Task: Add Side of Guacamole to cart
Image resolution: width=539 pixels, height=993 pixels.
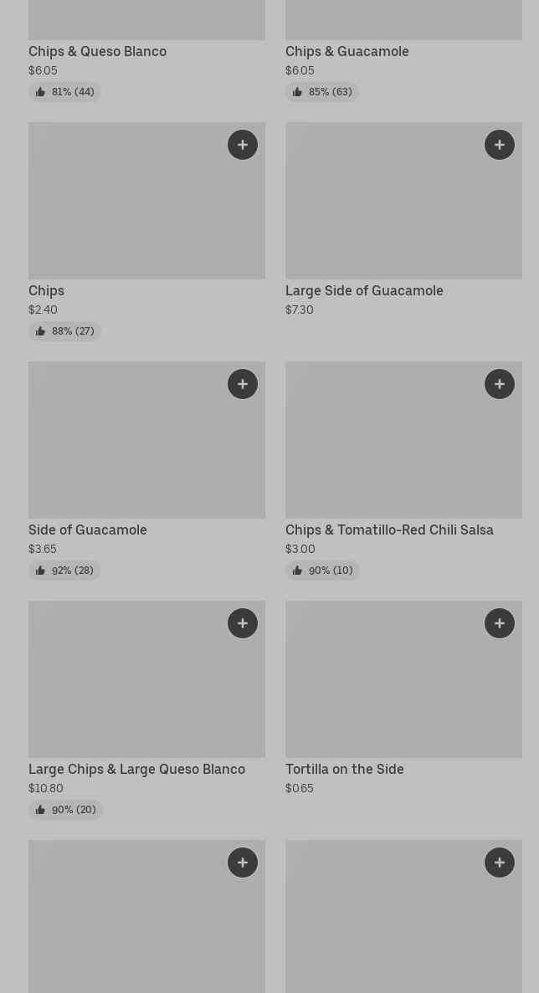Action: (243, 384)
